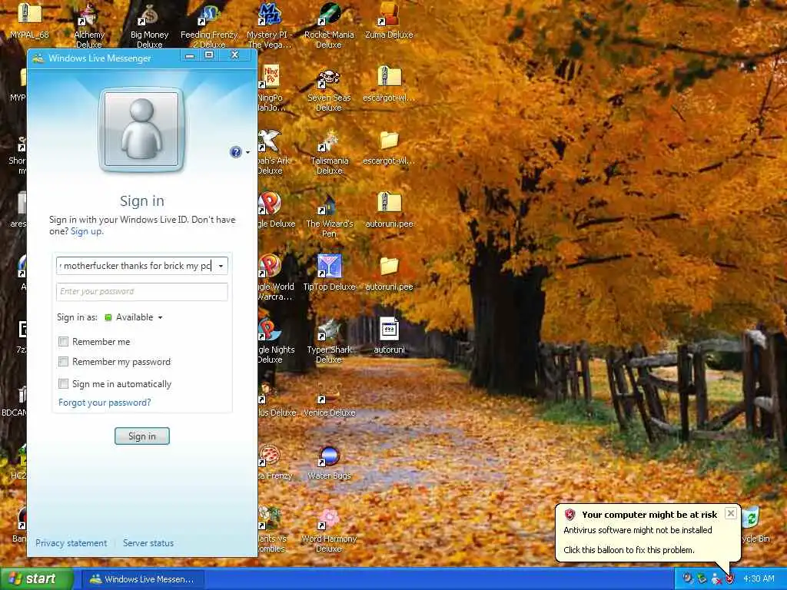The width and height of the screenshot is (787, 590).
Task: Tick Sign me in automatically
Action: [63, 384]
